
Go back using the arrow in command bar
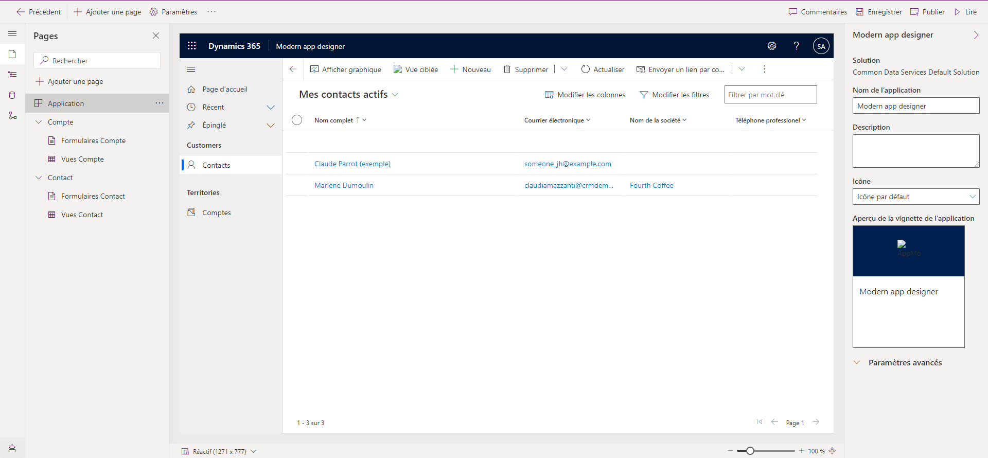[x=293, y=69]
